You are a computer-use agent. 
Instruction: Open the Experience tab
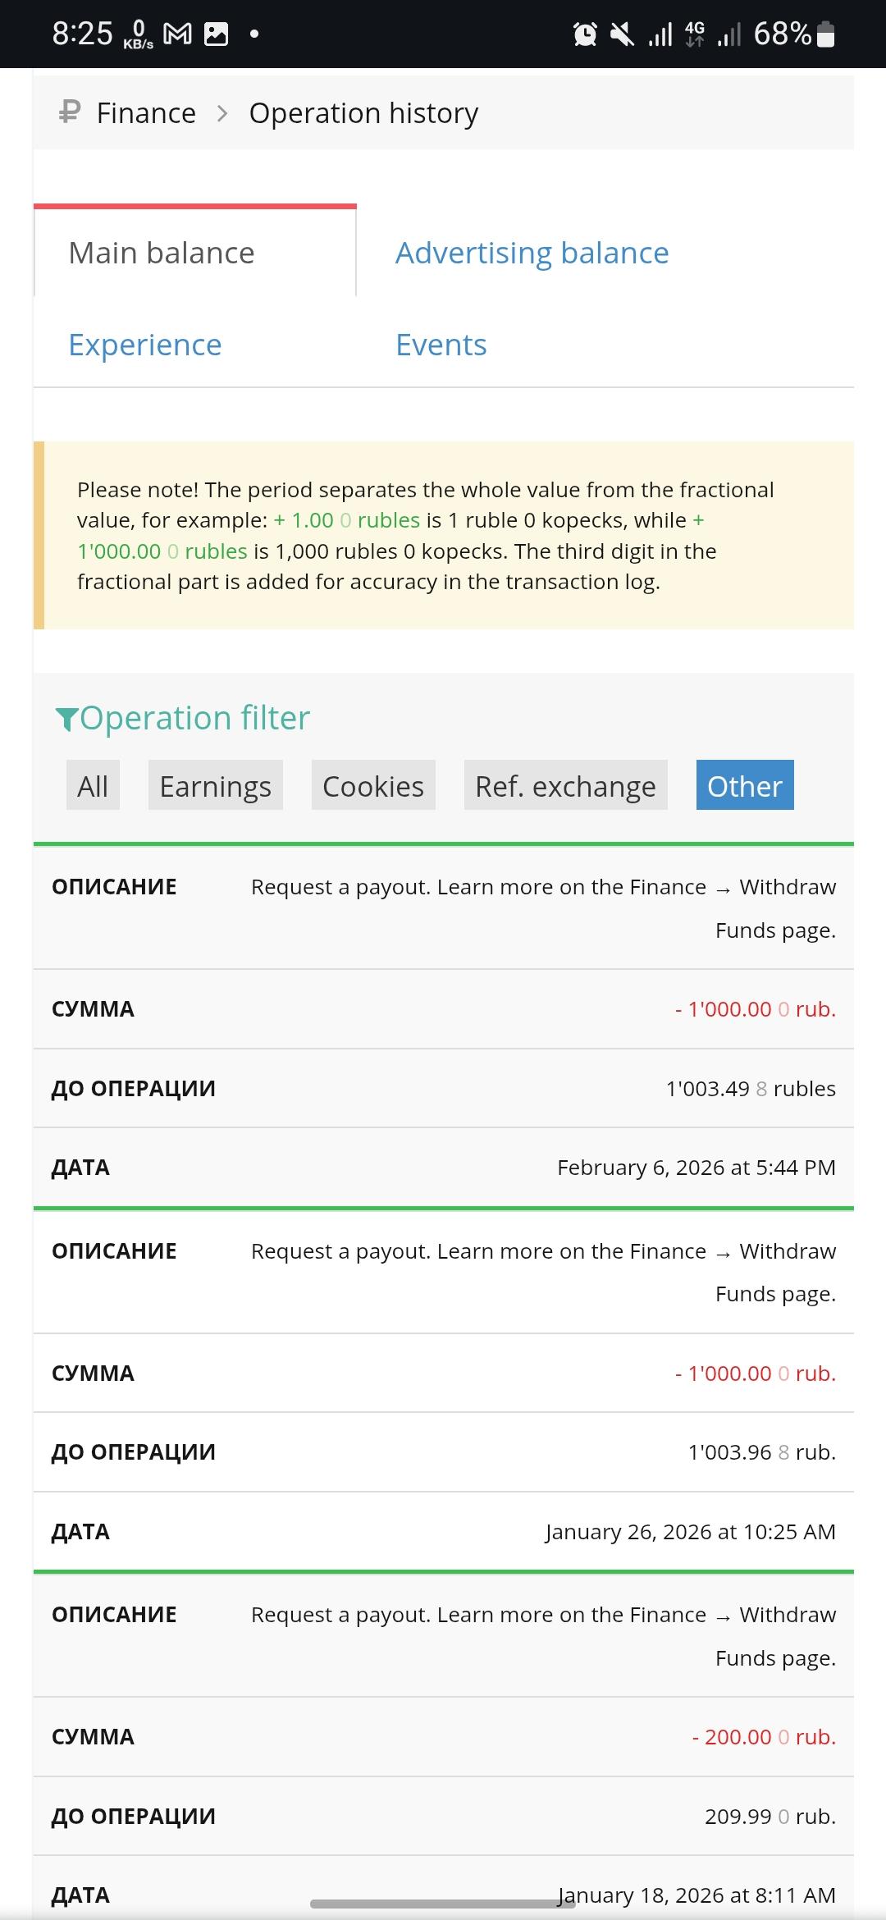[x=145, y=345]
